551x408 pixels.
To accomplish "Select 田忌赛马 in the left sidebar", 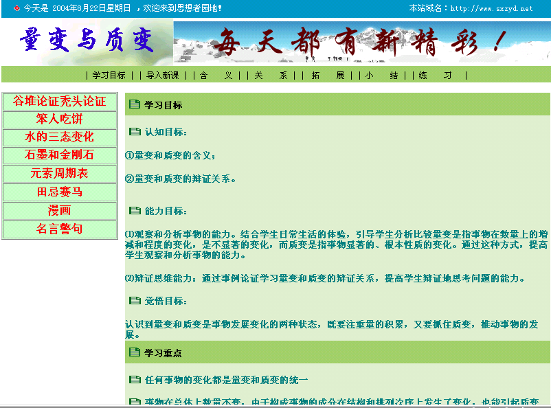I will click(60, 192).
